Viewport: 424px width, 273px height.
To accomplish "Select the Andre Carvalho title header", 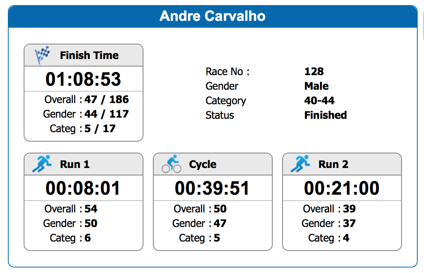I will pyautogui.click(x=212, y=17).
